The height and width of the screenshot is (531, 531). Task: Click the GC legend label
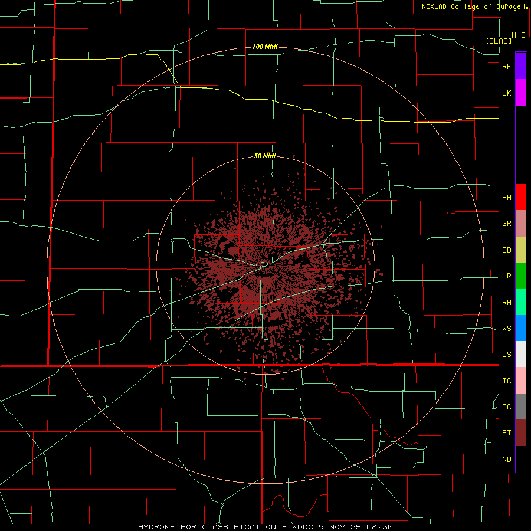tap(506, 407)
